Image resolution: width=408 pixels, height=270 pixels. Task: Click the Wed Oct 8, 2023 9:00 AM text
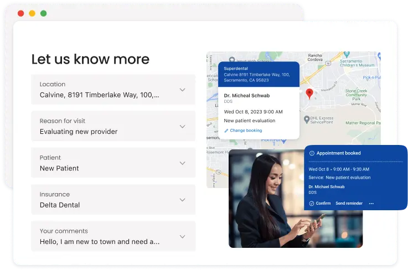(253, 112)
